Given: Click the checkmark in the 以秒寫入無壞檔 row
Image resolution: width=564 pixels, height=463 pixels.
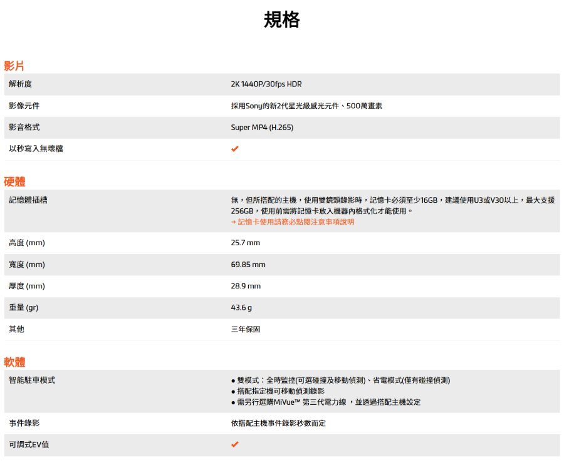Looking at the screenshot, I should click(x=234, y=149).
